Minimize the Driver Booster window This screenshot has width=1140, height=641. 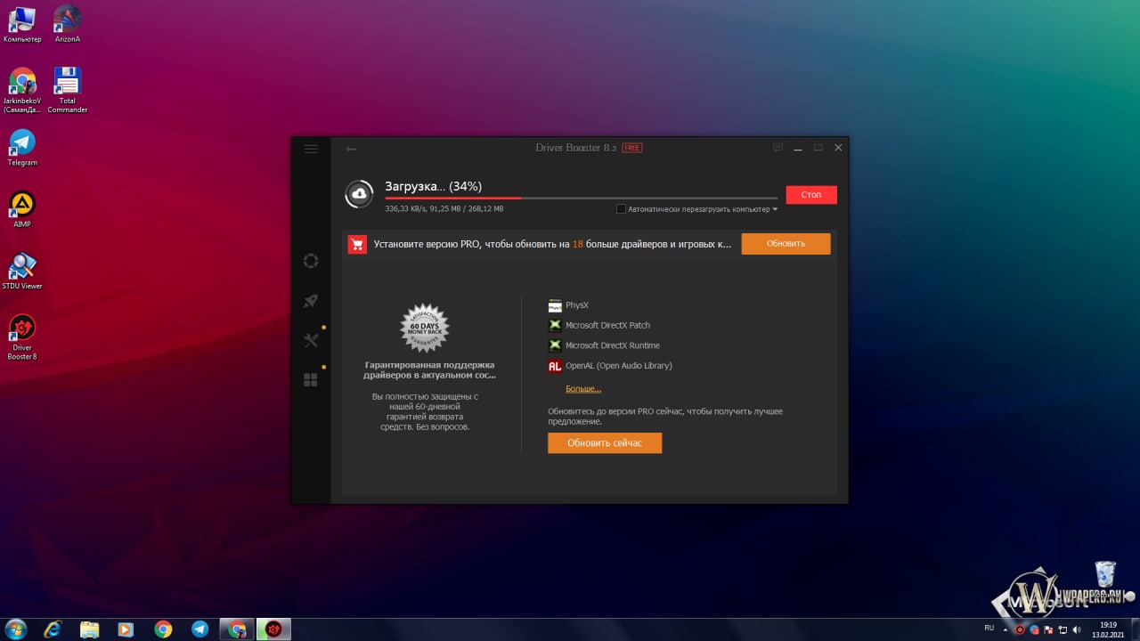coord(798,148)
